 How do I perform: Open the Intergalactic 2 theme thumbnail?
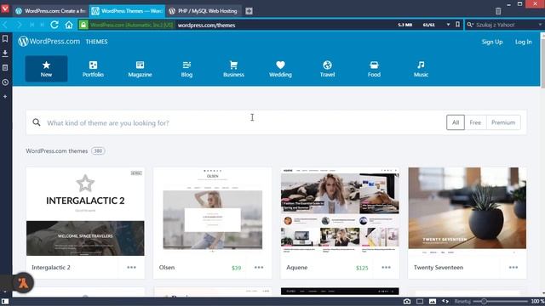(85, 212)
